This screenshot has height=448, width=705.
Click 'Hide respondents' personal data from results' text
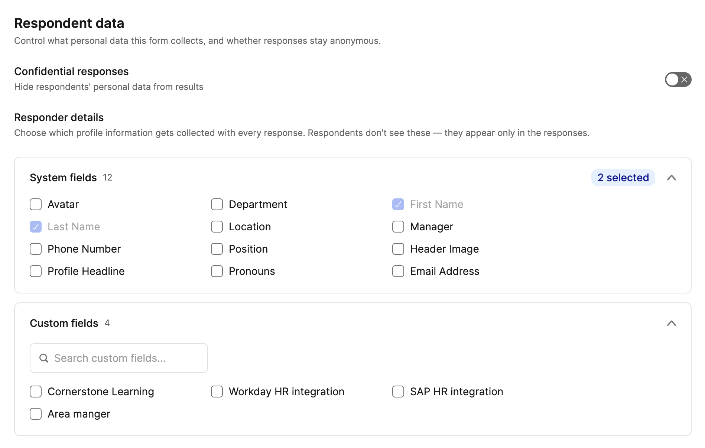point(109,87)
